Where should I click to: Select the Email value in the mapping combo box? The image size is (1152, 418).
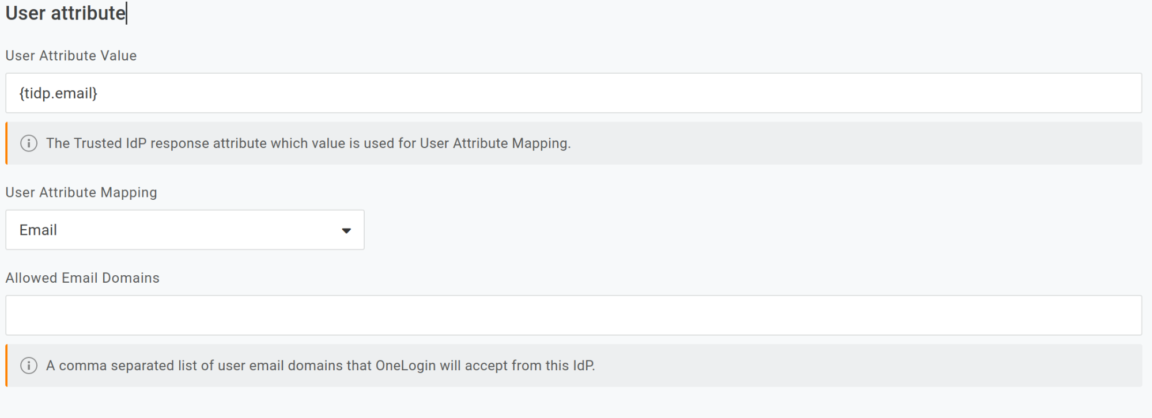click(184, 230)
